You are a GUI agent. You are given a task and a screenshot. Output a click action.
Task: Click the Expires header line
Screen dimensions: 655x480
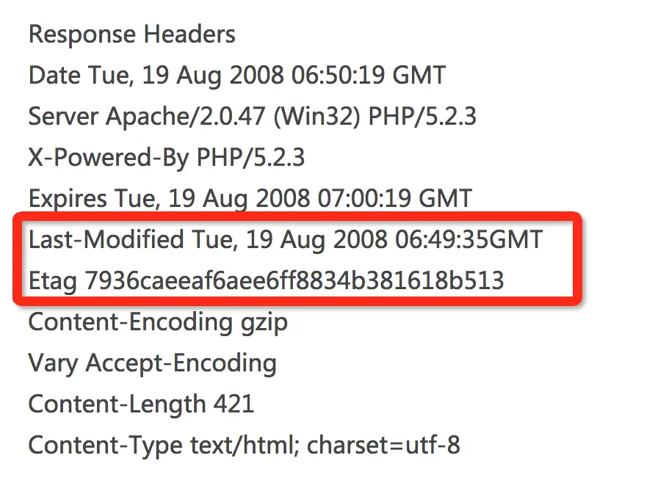point(250,199)
